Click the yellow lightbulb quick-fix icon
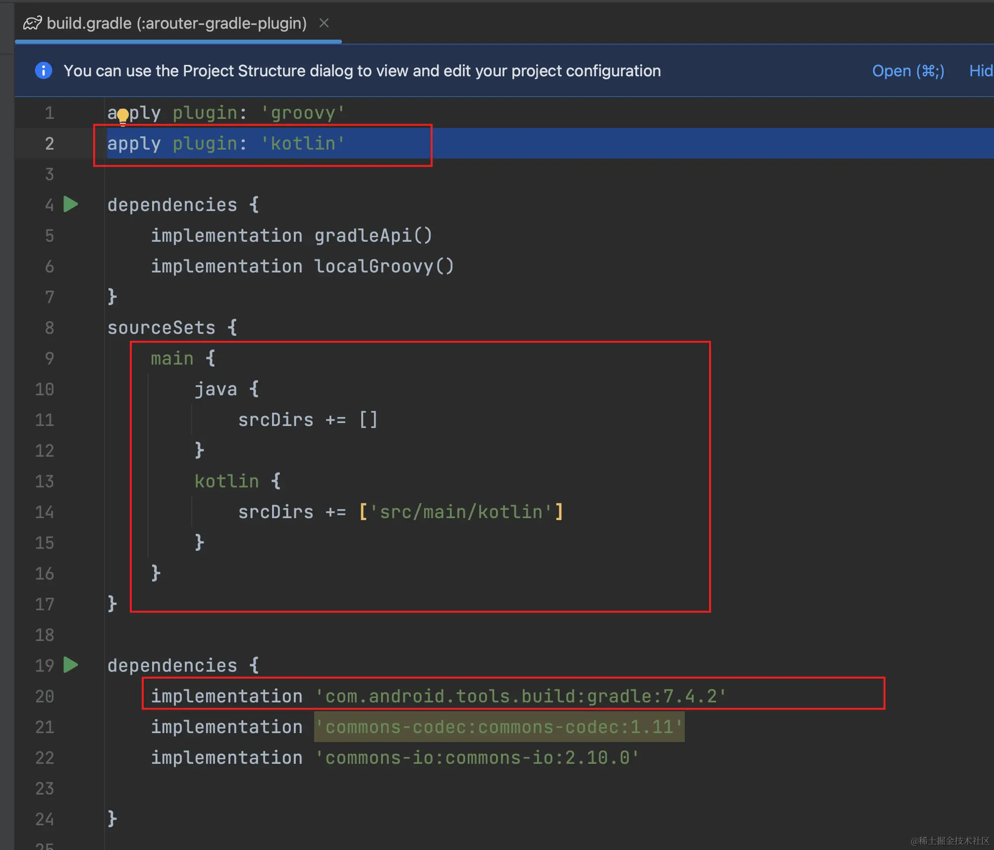 click(122, 115)
